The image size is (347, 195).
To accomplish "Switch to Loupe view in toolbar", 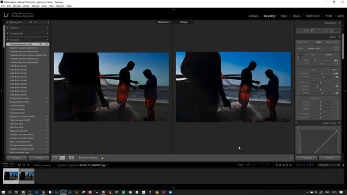I will click(55, 158).
